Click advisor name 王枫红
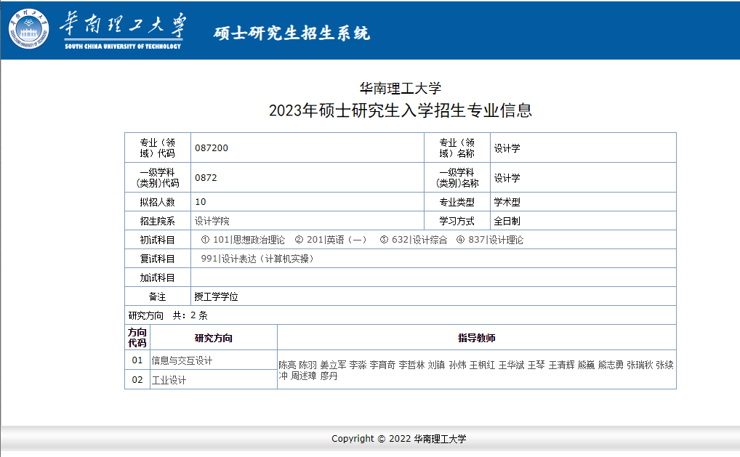This screenshot has height=457, width=740. (483, 365)
